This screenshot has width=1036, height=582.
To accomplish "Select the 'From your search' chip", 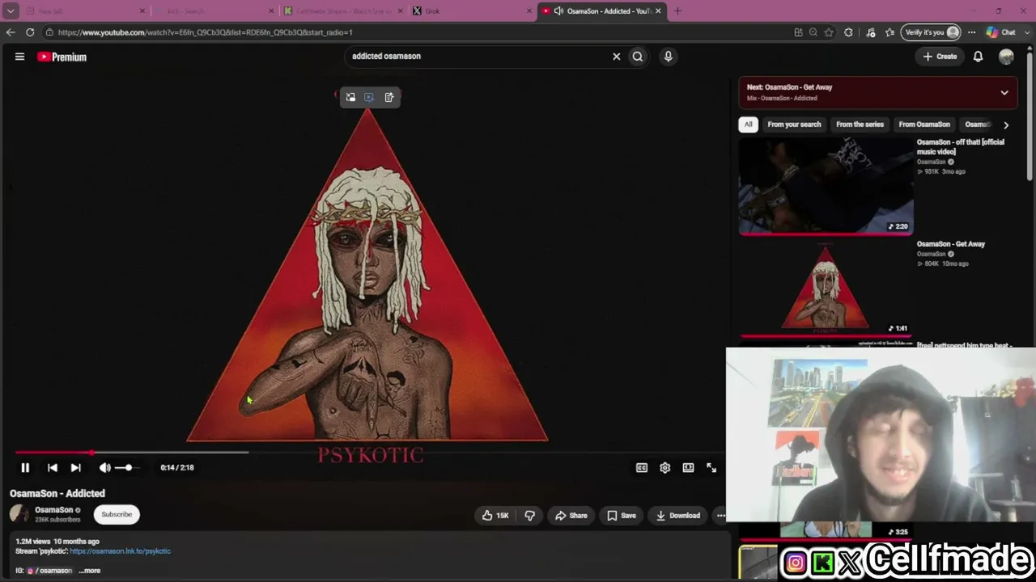I will coord(794,124).
